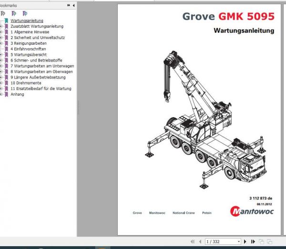Click the double-arrow icon in the Bookmarks header
Viewport: 286px width, 249px height.
(69, 5)
